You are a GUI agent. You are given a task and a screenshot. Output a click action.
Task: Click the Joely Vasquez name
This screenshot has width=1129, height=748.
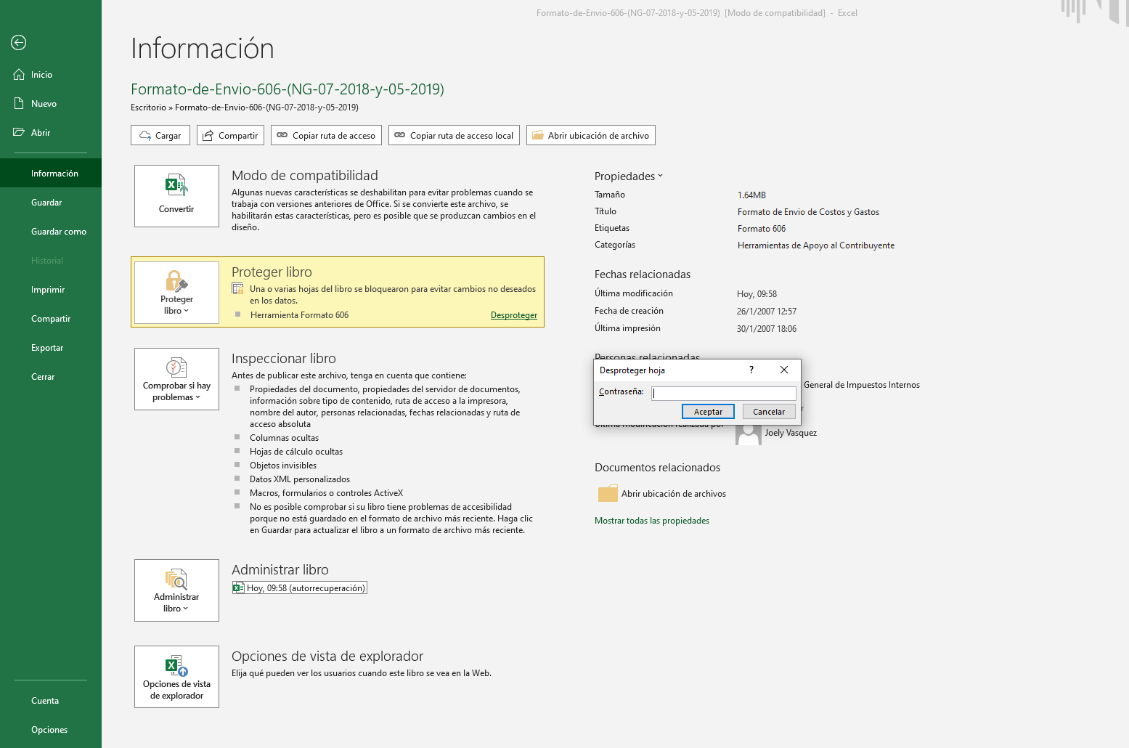click(791, 433)
